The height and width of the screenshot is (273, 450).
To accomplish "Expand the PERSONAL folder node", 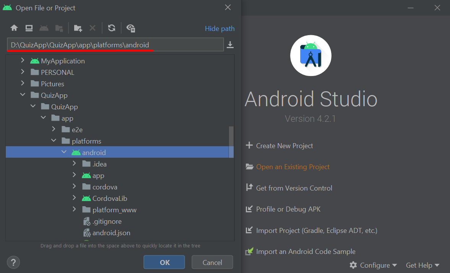I will 23,72.
